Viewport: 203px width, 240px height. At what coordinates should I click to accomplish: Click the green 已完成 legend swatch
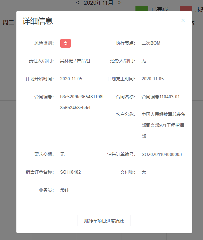pos(141,9)
